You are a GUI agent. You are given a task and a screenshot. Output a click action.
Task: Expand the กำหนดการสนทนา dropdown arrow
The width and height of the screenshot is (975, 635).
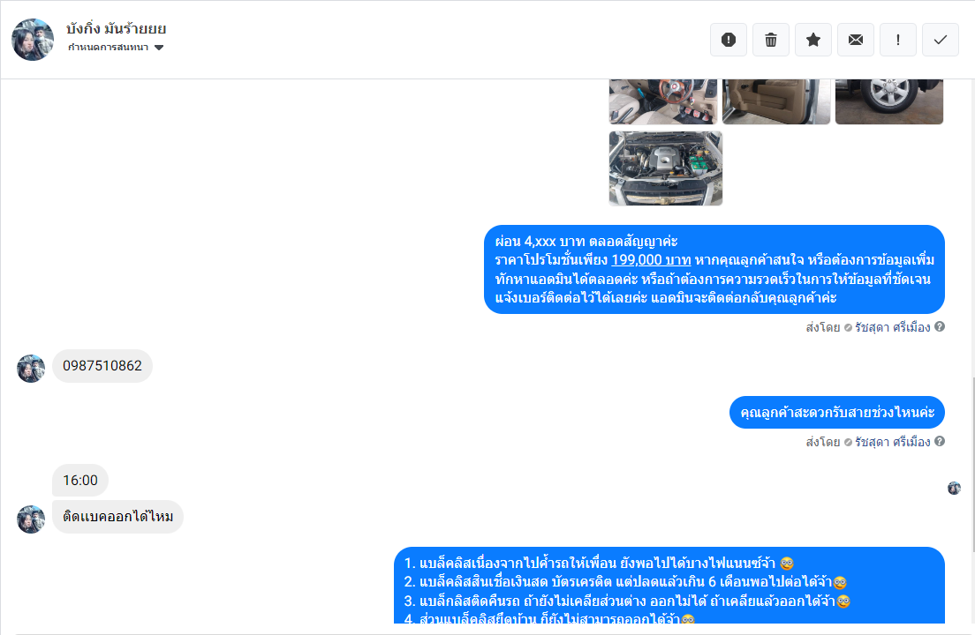point(159,48)
